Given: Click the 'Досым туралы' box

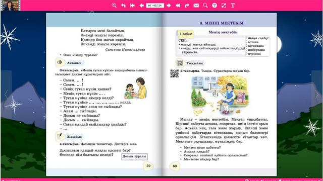Looking at the screenshot, I should coord(134,156).
